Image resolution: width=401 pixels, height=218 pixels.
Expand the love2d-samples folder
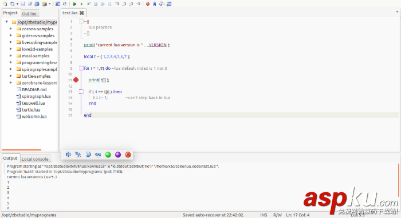(11, 49)
